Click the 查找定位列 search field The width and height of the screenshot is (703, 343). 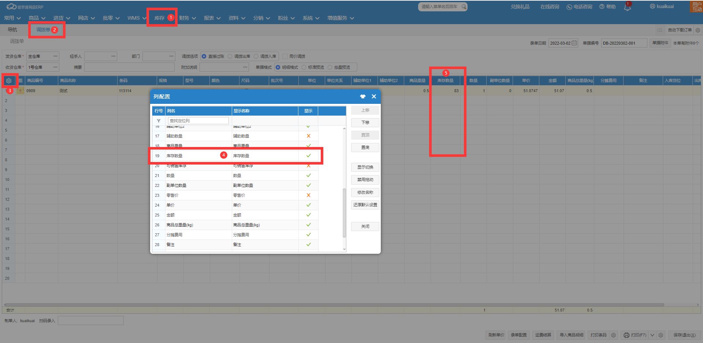click(198, 121)
